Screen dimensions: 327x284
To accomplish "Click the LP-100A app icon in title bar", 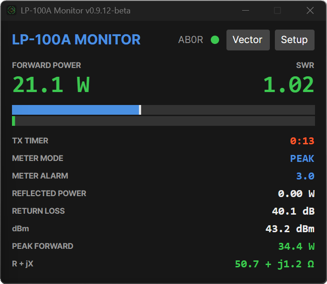I will point(12,10).
